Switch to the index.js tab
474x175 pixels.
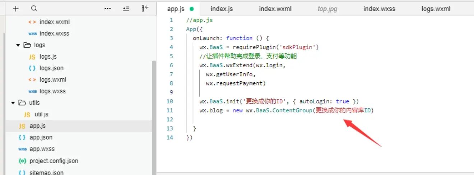pyautogui.click(x=222, y=9)
